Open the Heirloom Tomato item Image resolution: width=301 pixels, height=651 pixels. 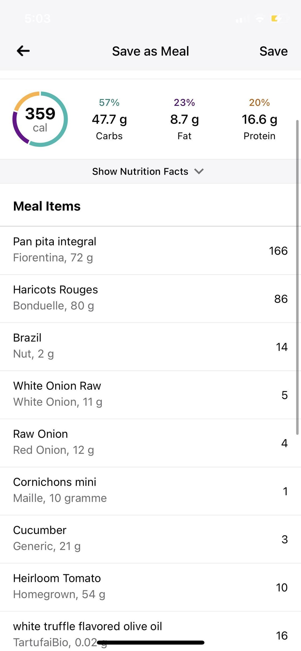(x=151, y=587)
